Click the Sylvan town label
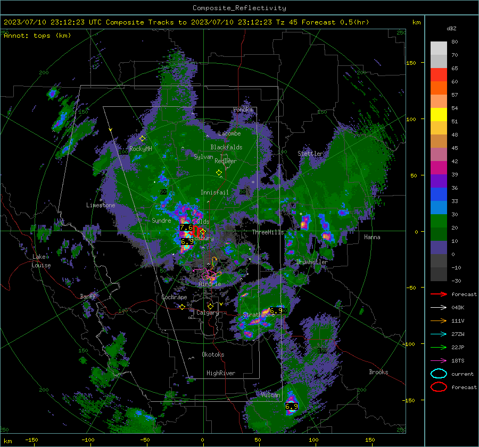The image size is (479, 447). coord(203,157)
